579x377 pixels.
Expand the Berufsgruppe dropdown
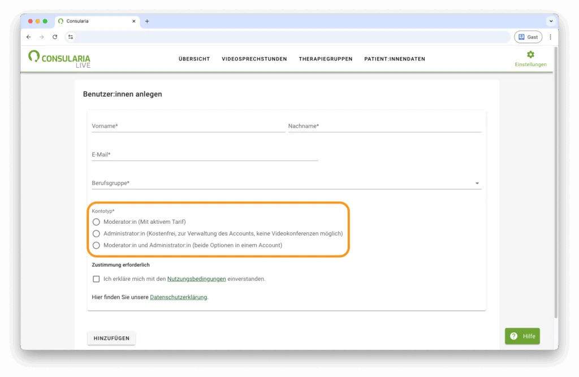tap(477, 183)
